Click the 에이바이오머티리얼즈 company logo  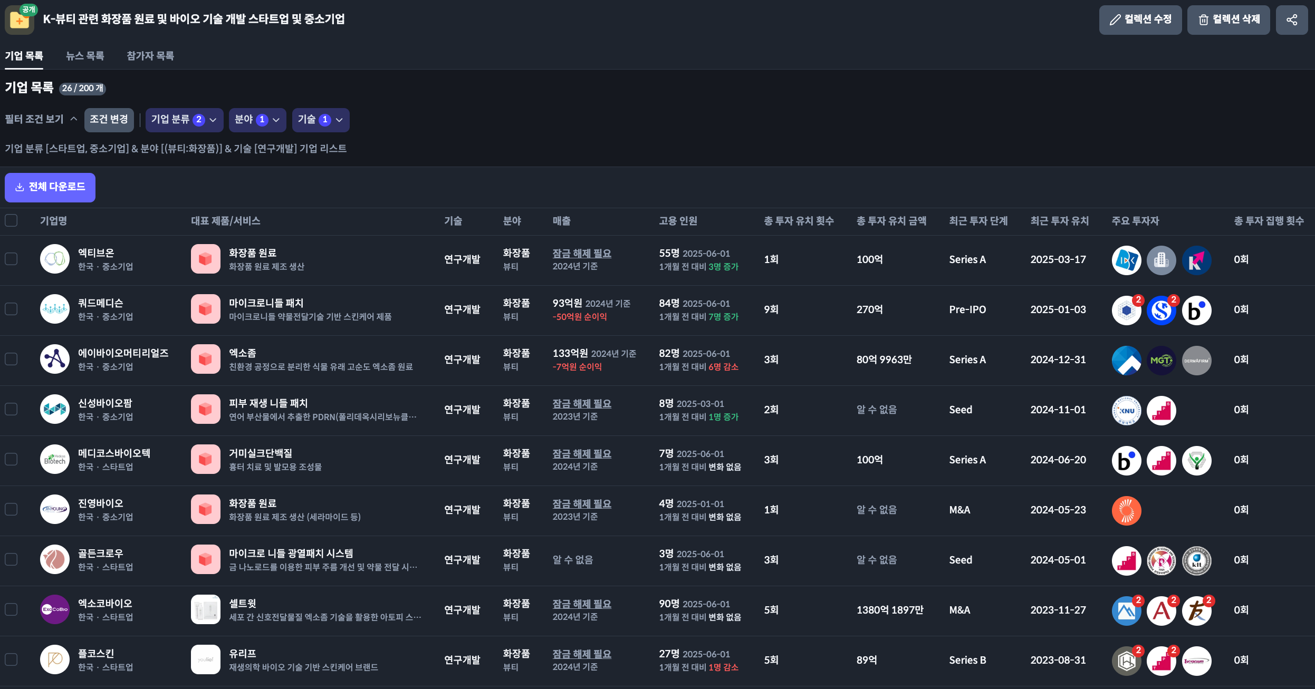[x=55, y=359]
